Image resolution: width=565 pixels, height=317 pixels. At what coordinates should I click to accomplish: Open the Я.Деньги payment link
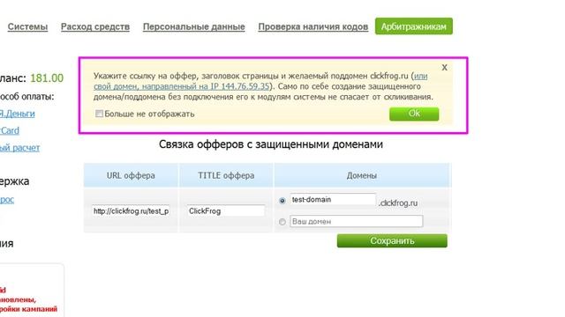click(x=17, y=114)
